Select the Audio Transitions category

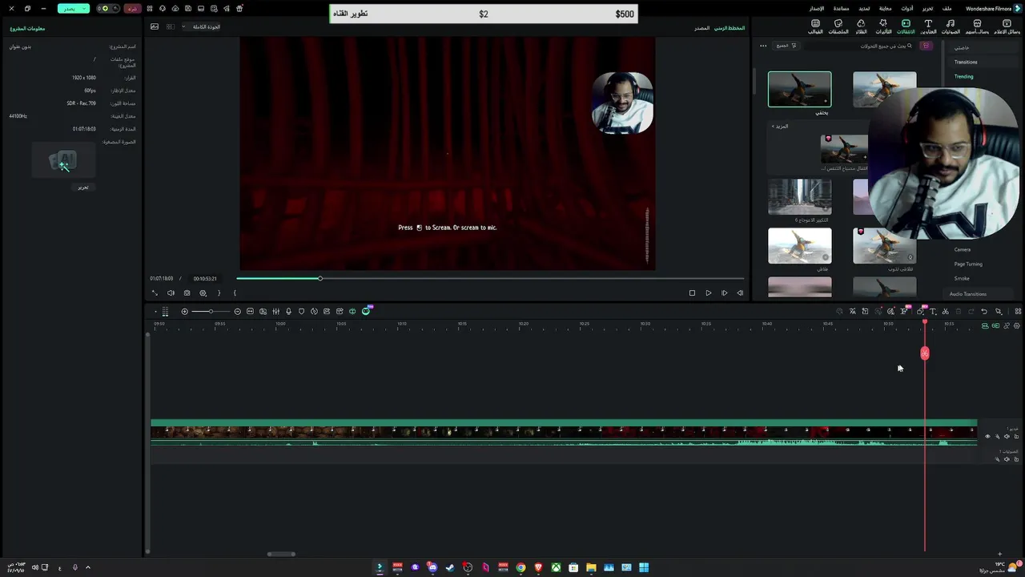point(968,294)
